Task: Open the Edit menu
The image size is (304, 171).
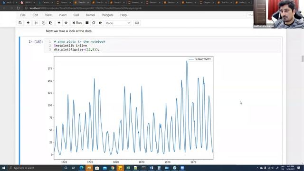Action: pos(35,15)
